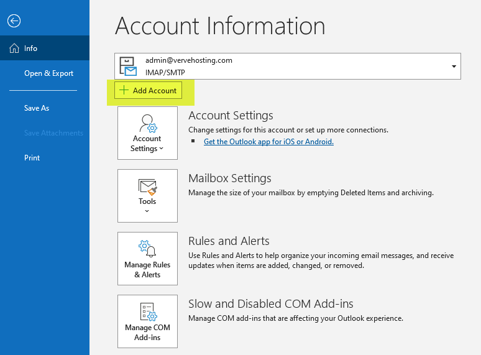Open the Info section
The height and width of the screenshot is (355, 481).
(x=45, y=48)
